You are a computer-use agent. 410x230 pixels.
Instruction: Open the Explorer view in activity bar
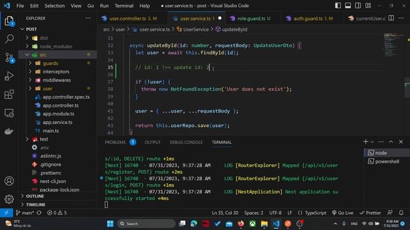tap(9, 21)
